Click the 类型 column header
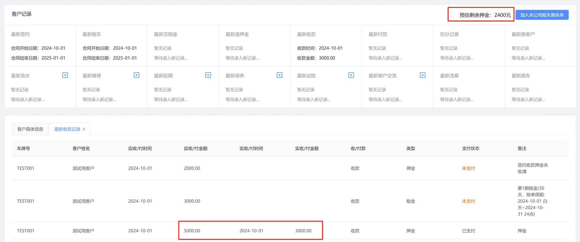 point(411,148)
